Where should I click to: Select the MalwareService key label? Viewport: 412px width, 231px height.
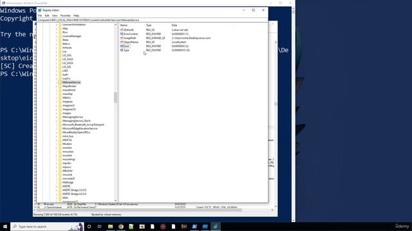(71, 82)
